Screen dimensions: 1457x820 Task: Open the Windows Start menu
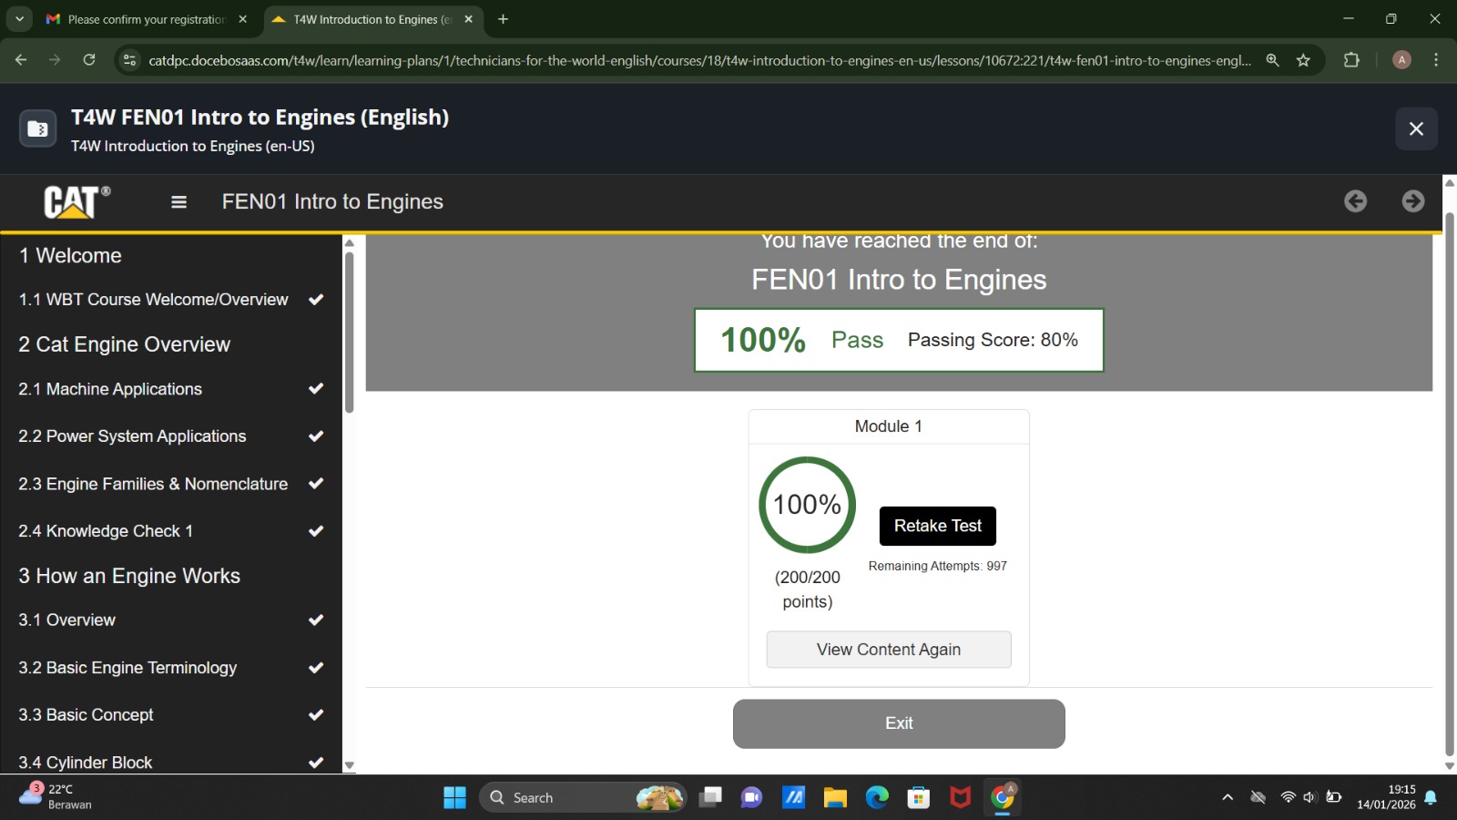pyautogui.click(x=454, y=798)
